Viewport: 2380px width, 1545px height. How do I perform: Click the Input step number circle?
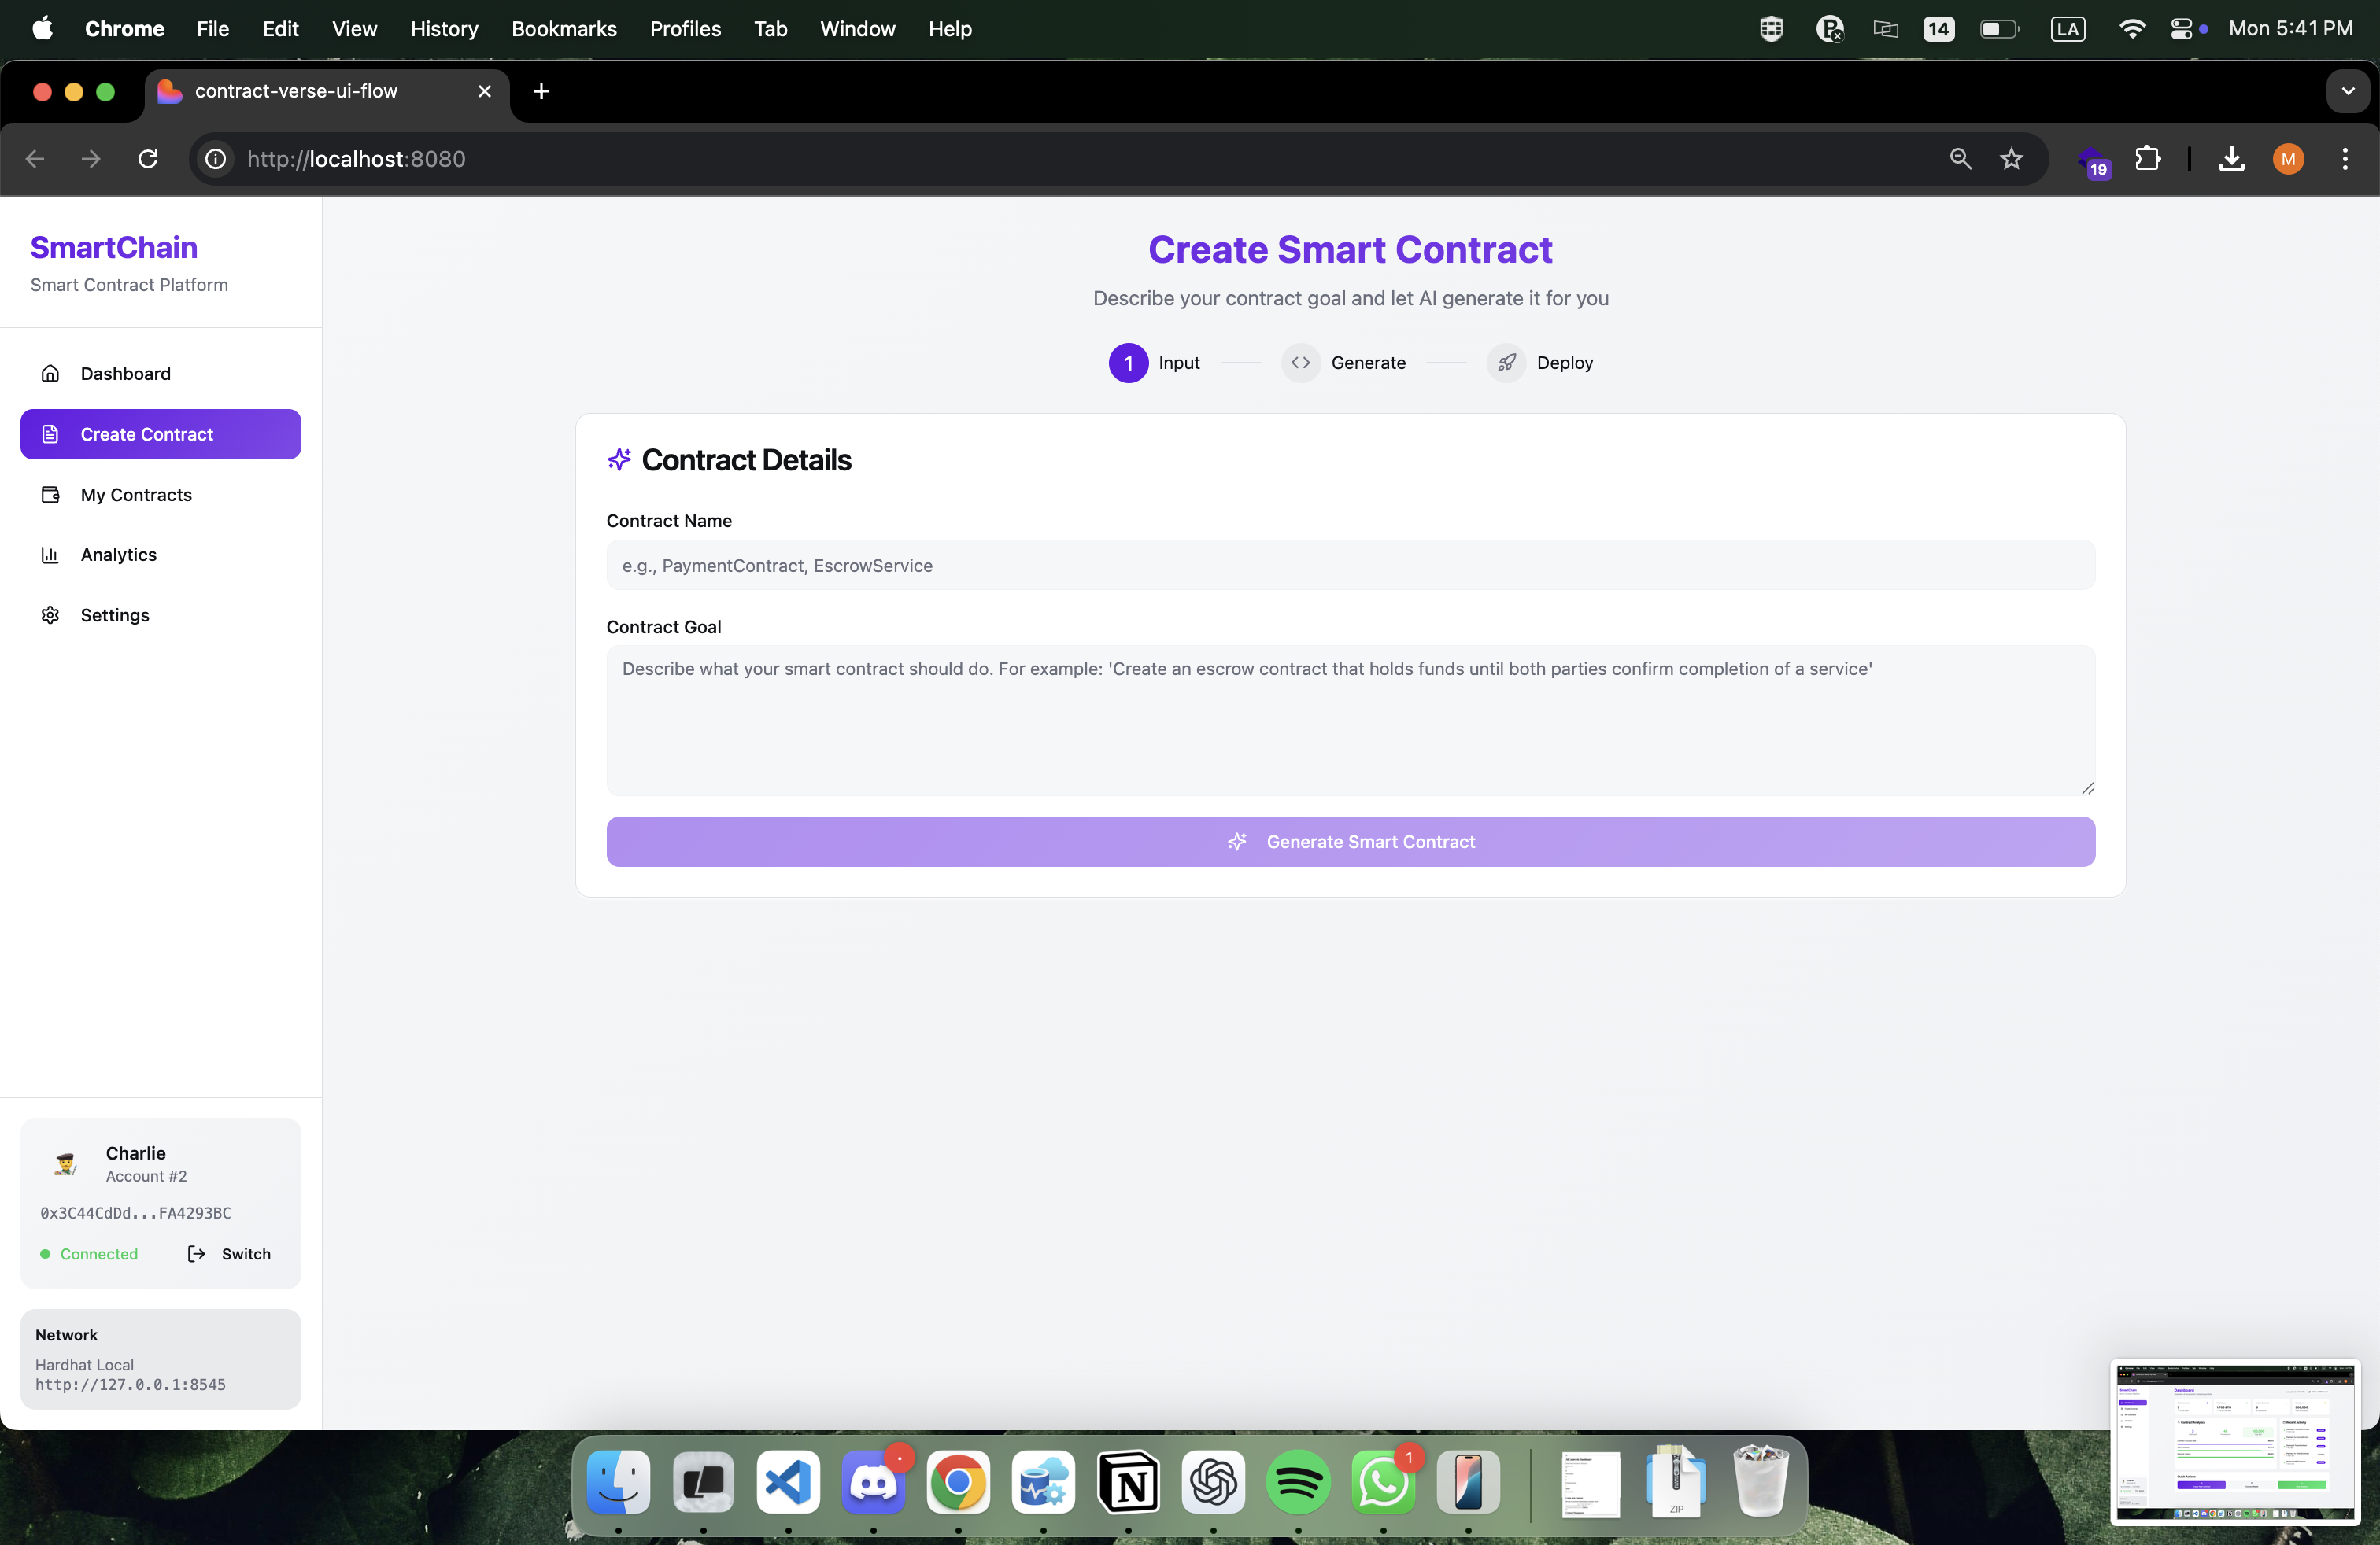1128,363
